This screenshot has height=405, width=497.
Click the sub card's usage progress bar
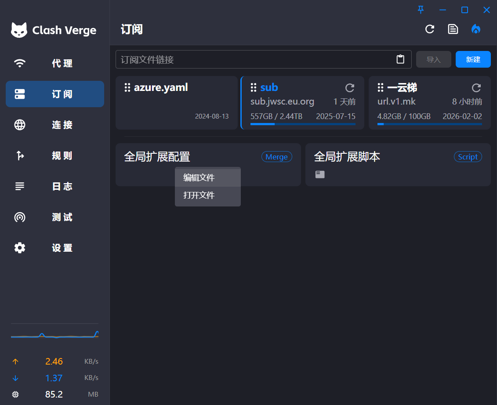(x=302, y=124)
